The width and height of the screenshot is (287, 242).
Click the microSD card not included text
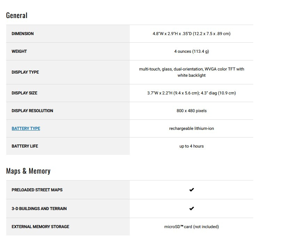click(x=191, y=227)
